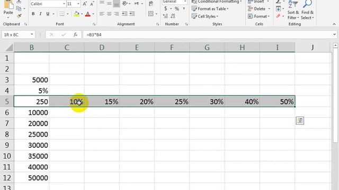339x190 pixels.
Task: Click into the Name Box
Action: click(15, 35)
